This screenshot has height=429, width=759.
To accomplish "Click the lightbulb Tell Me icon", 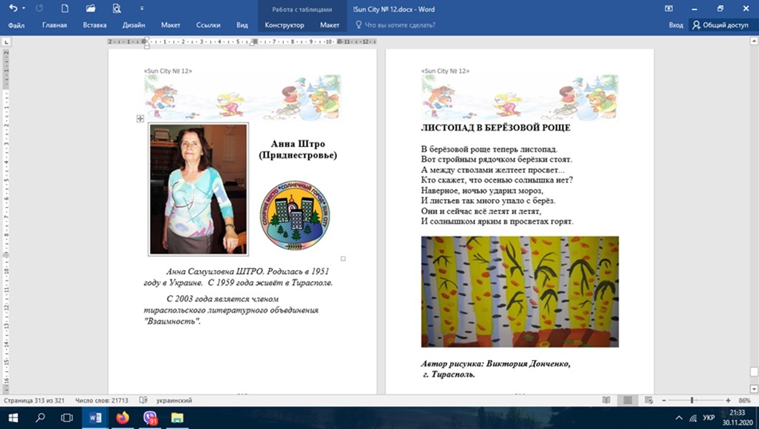I will point(358,24).
